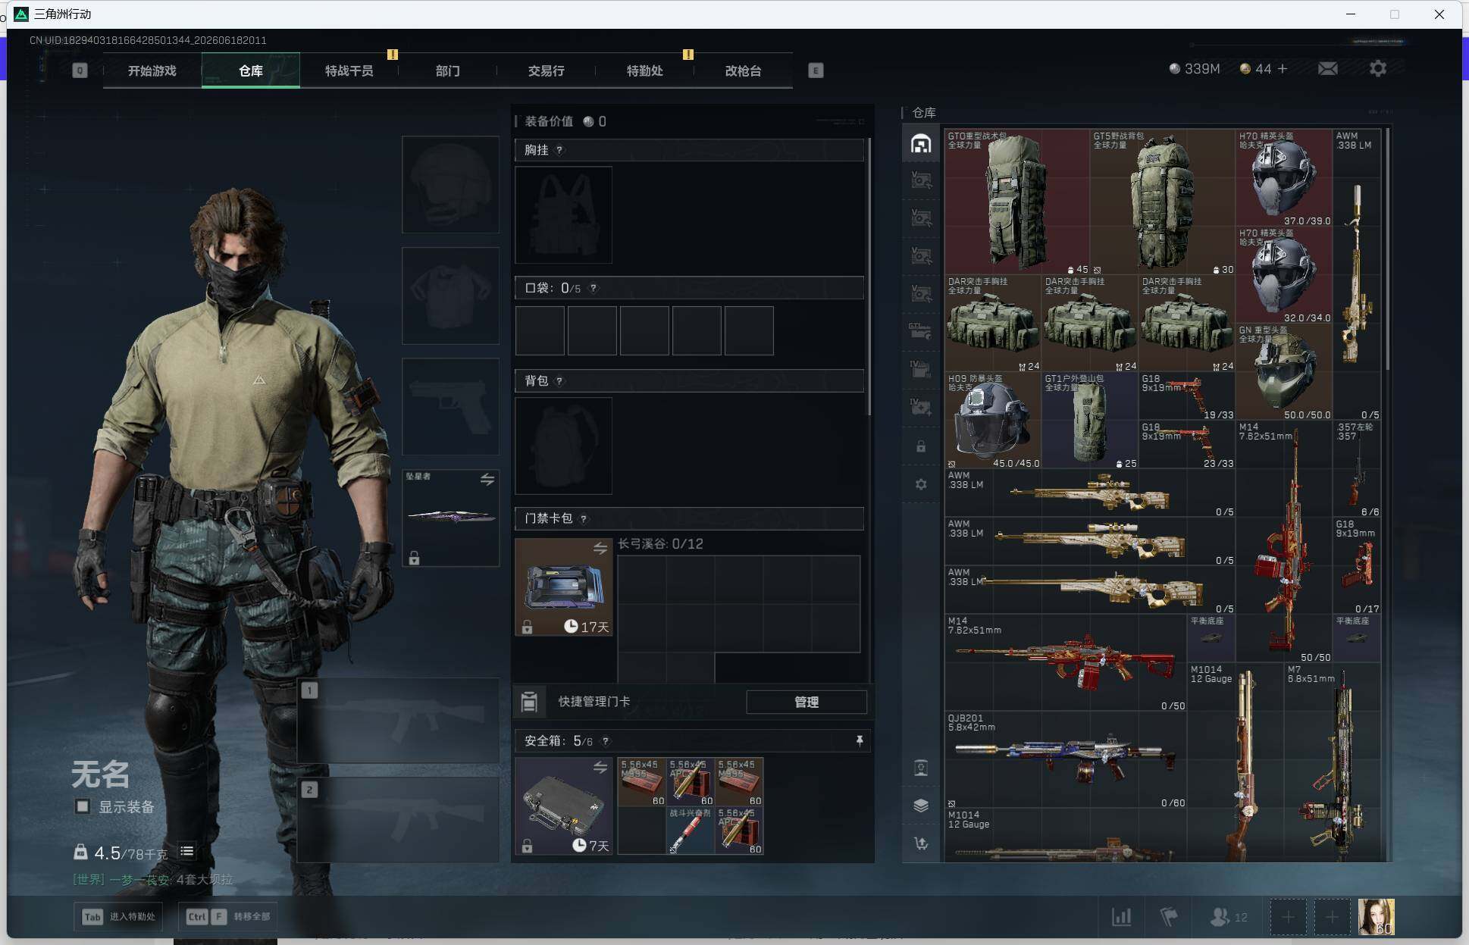Swap the 坠星者 melee weapon
Image resolution: width=1469 pixels, height=945 pixels.
pos(487,479)
